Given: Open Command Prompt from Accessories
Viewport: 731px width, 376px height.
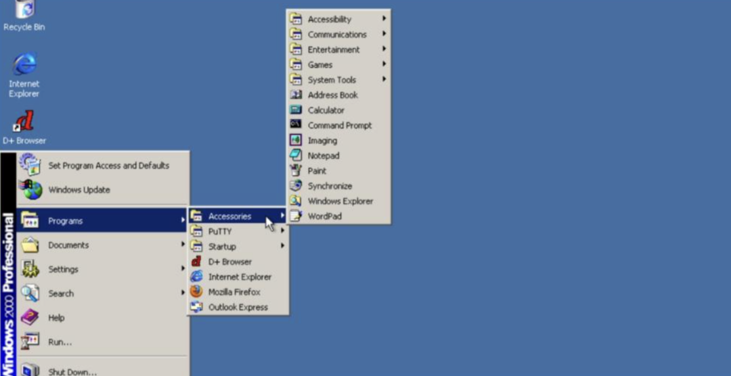Looking at the screenshot, I should click(x=338, y=125).
